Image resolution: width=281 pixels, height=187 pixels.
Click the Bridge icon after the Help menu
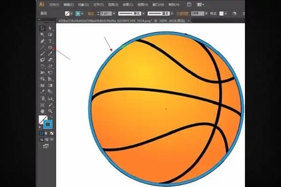click(x=189, y=5)
